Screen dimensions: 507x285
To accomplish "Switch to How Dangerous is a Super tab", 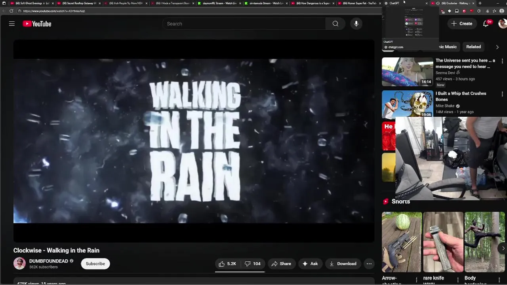I will [x=313, y=3].
